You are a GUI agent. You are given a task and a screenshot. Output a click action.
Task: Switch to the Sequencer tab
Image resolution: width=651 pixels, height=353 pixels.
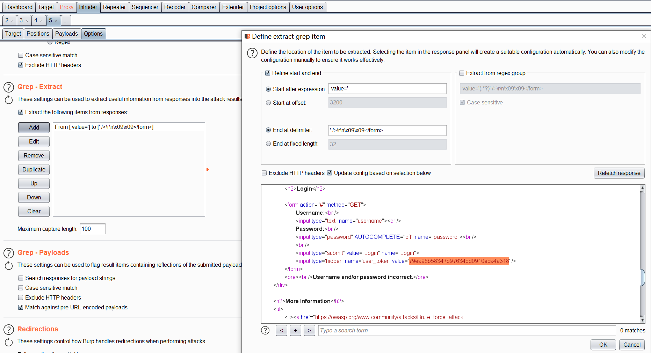(x=145, y=7)
